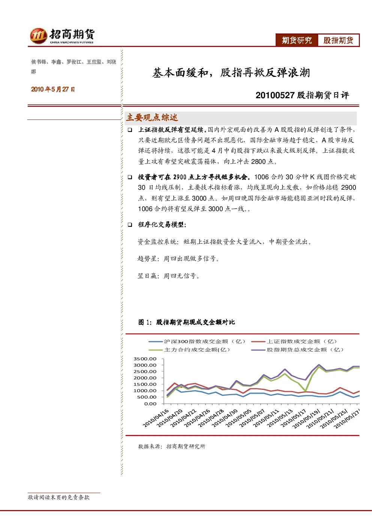The width and height of the screenshot is (372, 526).
Task: Click the date 2010年5月27日 in sidebar
Action: [x=53, y=89]
